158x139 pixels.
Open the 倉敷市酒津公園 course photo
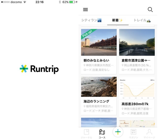[137, 42]
